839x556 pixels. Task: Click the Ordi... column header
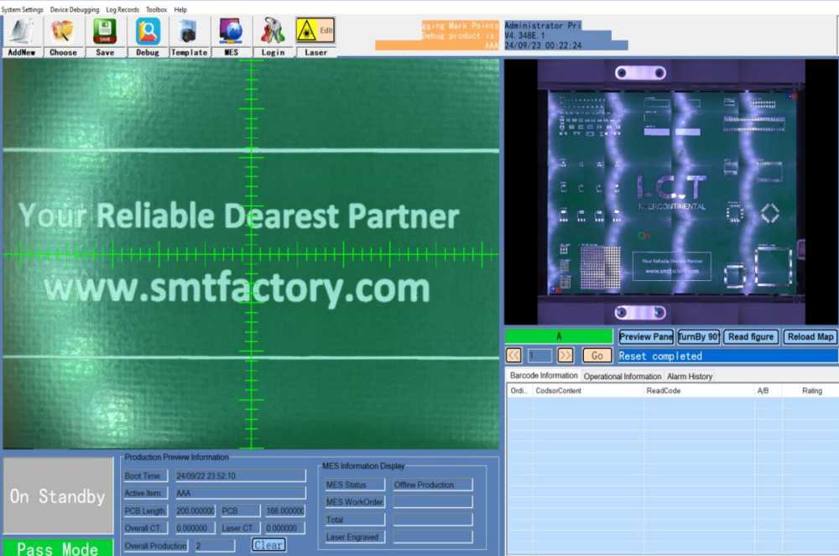519,391
